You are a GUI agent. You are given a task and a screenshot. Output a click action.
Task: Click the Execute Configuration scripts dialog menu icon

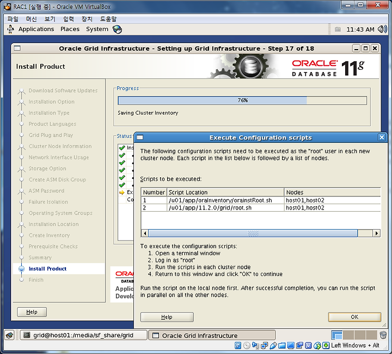click(x=140, y=137)
